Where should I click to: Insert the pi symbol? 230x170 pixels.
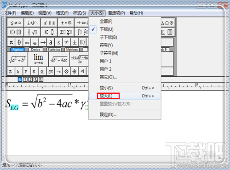point(11,42)
